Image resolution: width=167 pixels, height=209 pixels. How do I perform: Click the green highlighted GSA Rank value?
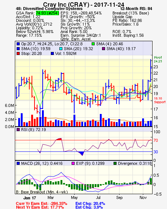48,13
